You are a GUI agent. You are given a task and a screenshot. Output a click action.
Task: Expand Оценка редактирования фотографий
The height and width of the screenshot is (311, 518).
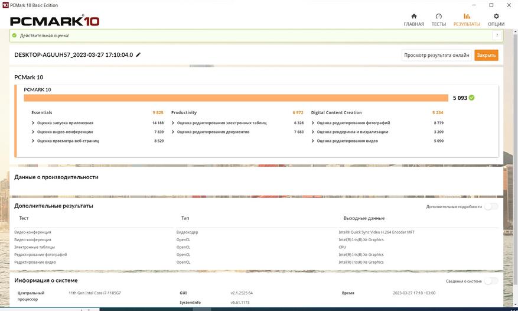(312, 123)
